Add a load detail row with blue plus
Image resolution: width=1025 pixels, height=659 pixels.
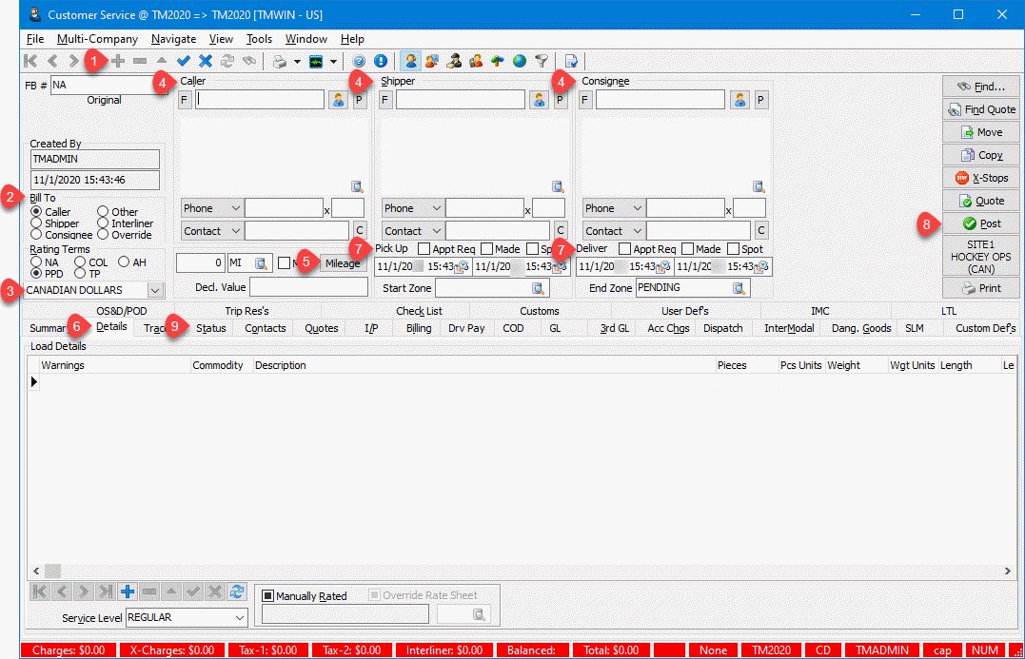coord(128,591)
